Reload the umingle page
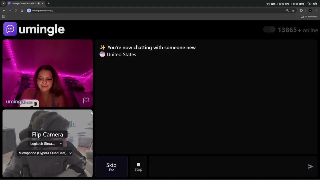The image size is (320, 180). [x=16, y=10]
